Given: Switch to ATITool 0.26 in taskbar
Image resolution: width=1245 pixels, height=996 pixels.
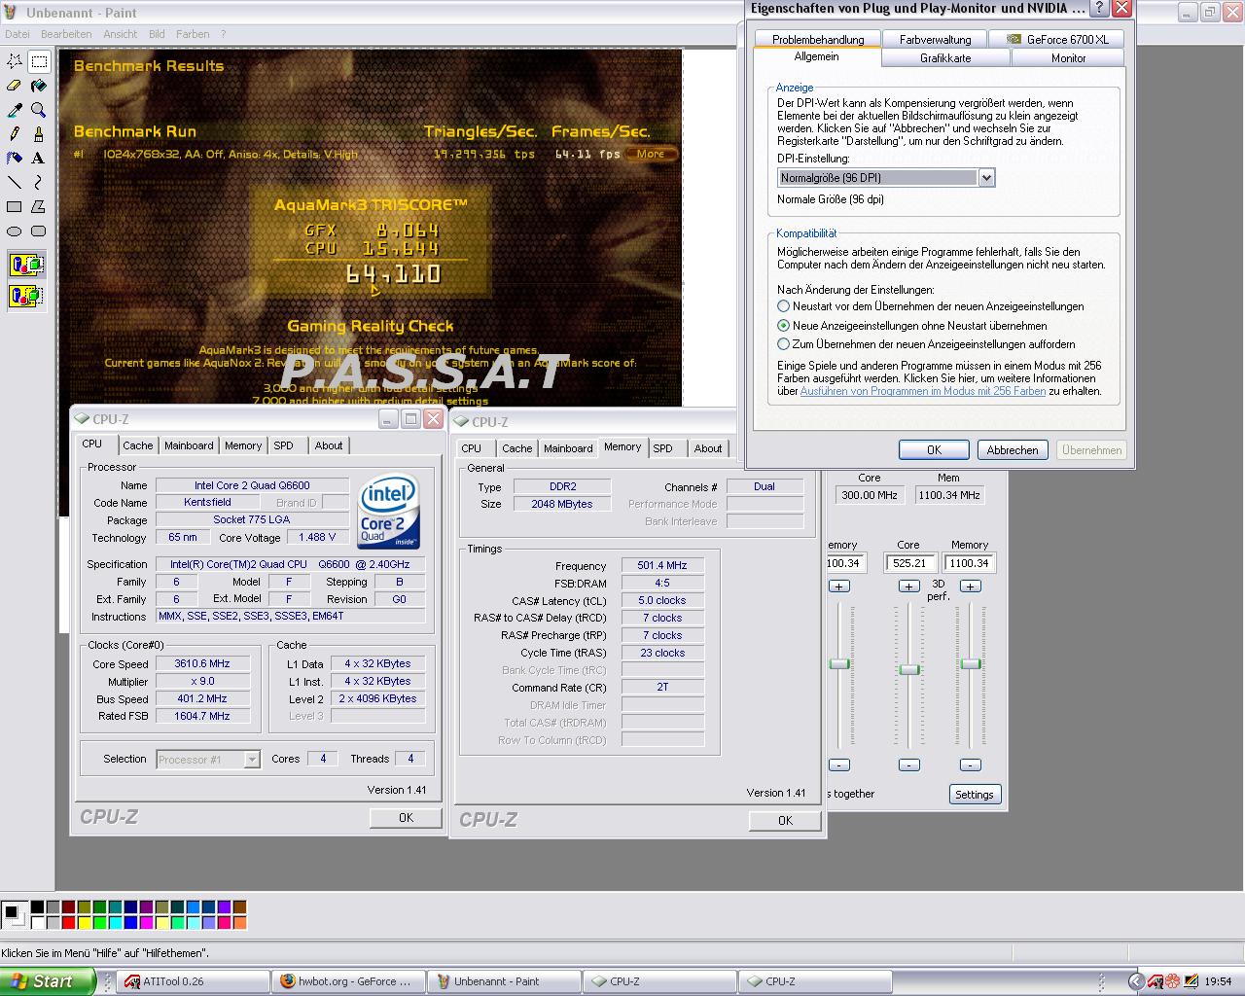Looking at the screenshot, I should (x=195, y=981).
